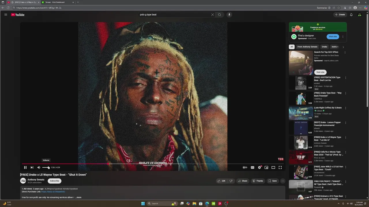Go to the YouTube home logo

18,15
